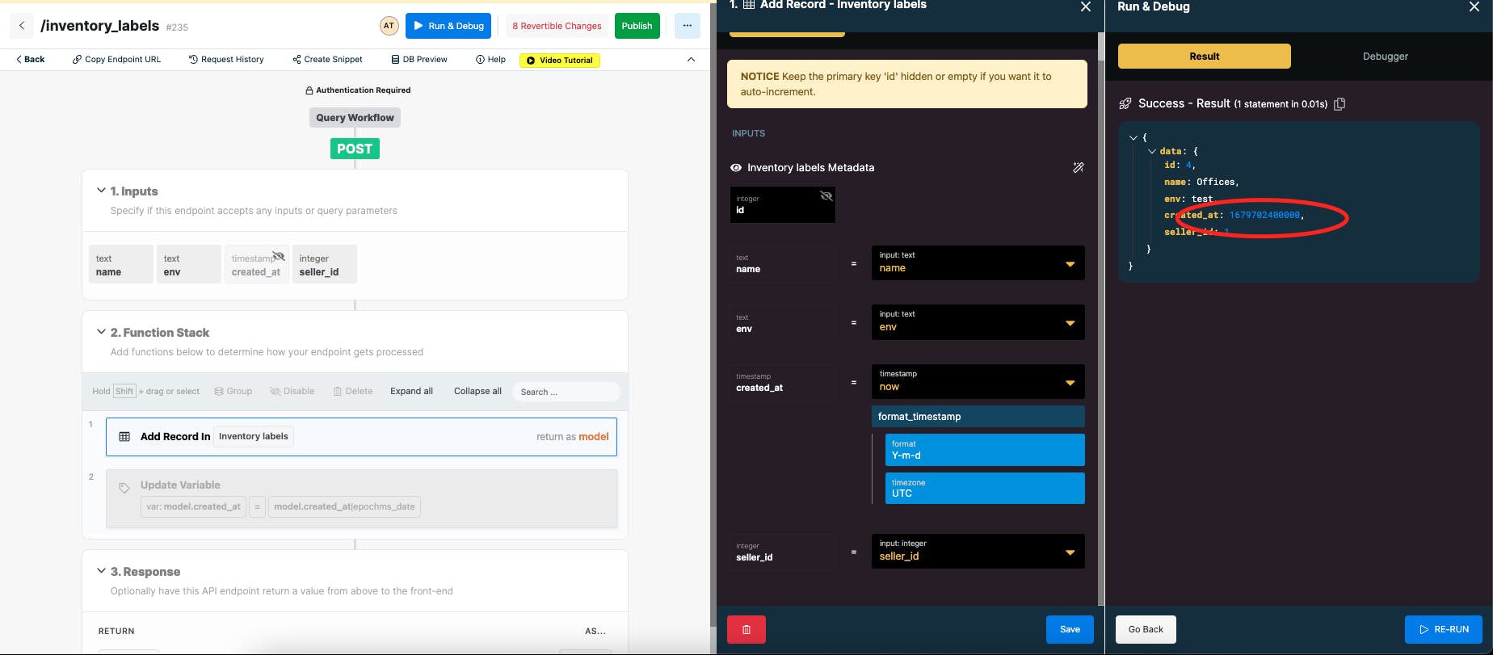Click Expand all in the function stack

pos(411,392)
